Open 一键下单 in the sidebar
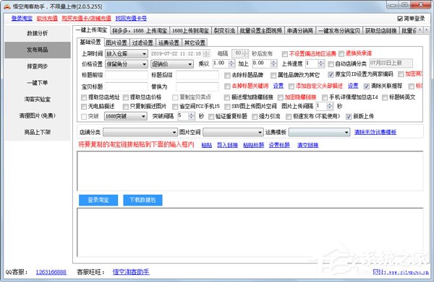 38,83
